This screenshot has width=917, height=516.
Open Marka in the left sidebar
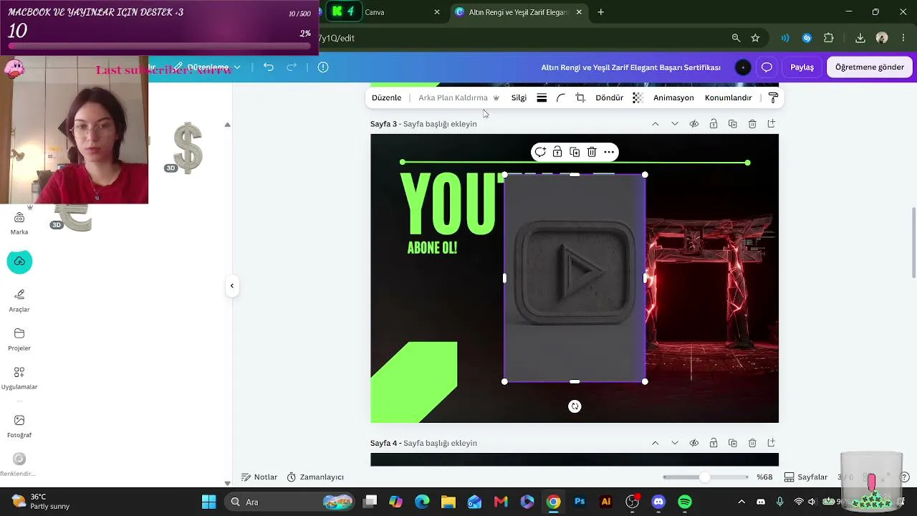19,223
